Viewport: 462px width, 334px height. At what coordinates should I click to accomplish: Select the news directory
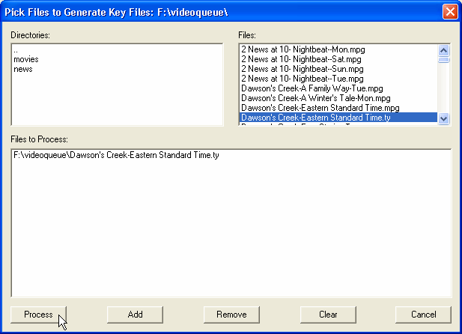118,69
